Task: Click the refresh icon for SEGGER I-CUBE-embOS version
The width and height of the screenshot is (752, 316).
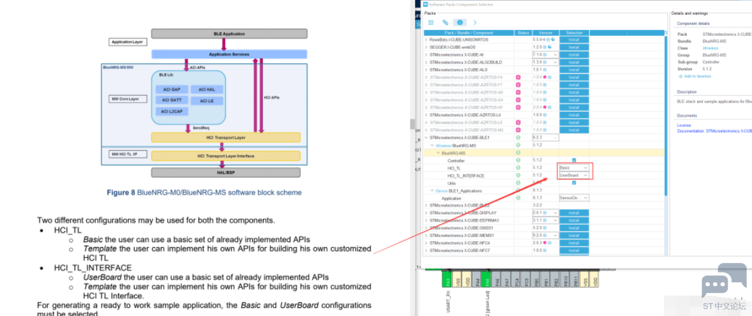Action: tap(549, 47)
